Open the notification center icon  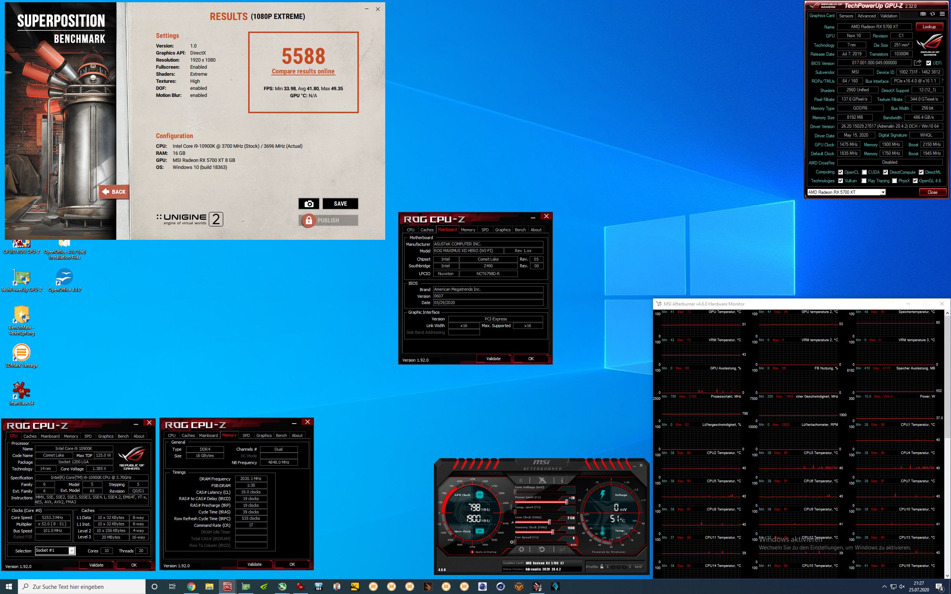(x=939, y=587)
